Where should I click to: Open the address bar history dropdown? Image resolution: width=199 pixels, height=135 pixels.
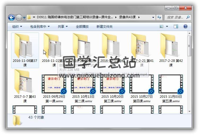click(153, 17)
